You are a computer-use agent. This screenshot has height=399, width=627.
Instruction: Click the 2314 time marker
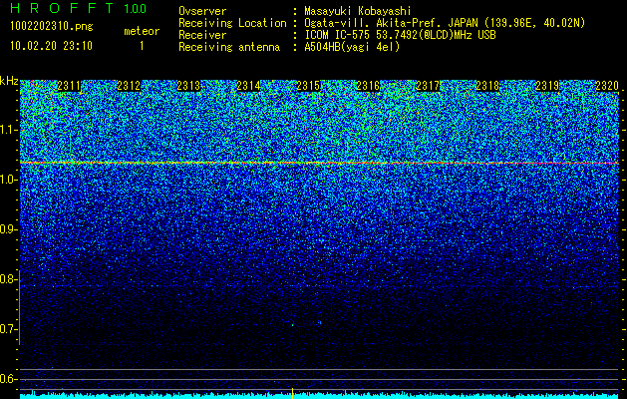pyautogui.click(x=248, y=86)
